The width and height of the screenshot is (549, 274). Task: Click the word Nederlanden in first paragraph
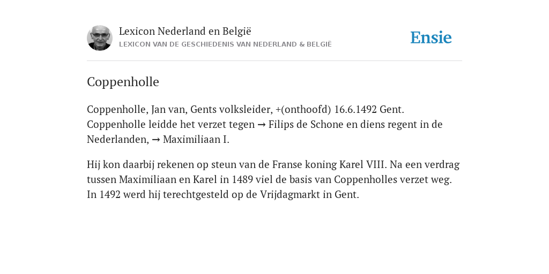point(117,140)
